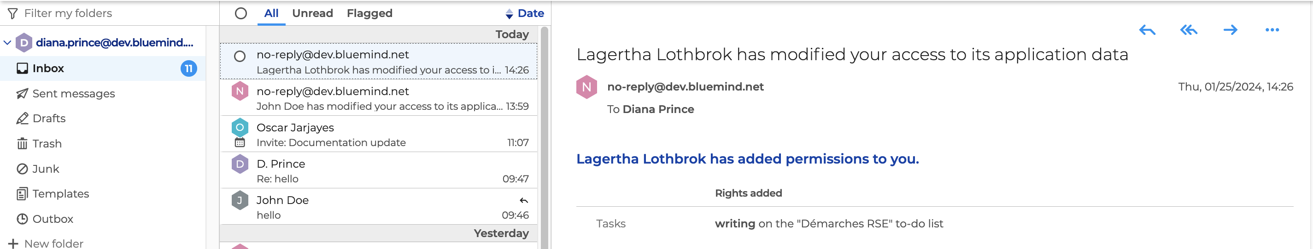The image size is (1313, 249).
Task: Switch to the Flagged filter tab
Action: click(x=369, y=14)
